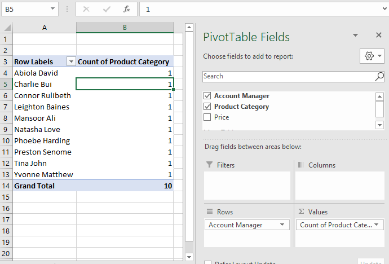Viewport: 389px width, 264px height.
Task: Open Count of Product Category value dropdown
Action: pos(376,225)
